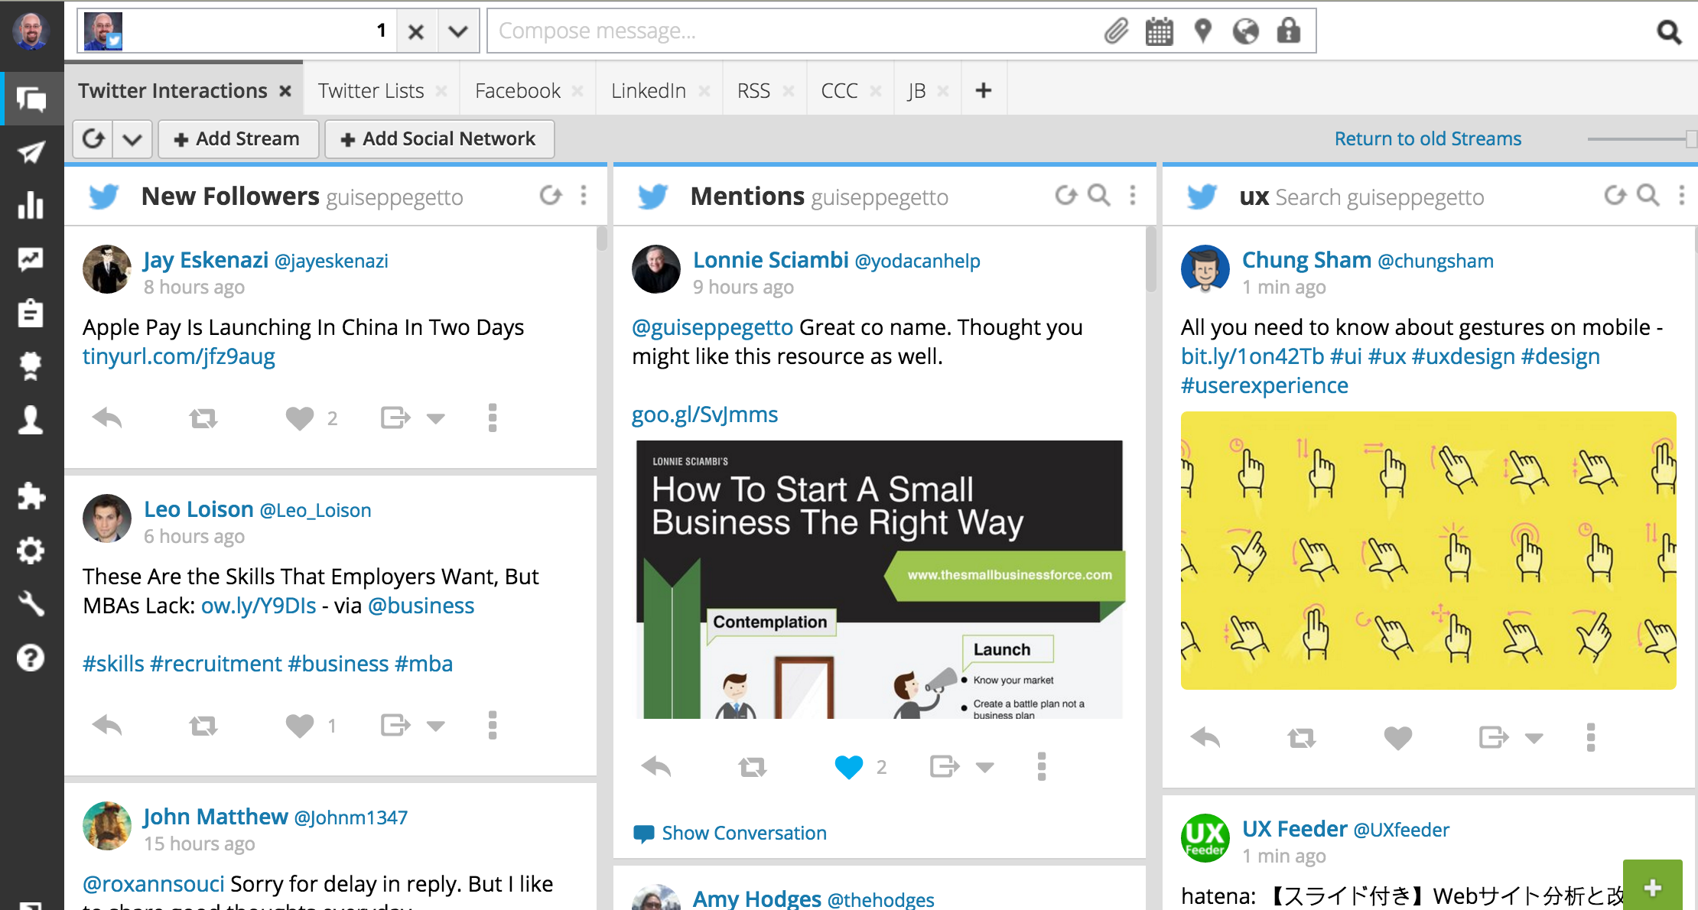Image resolution: width=1698 pixels, height=910 pixels.
Task: Adjust the stream column width slider
Action: coord(1690,138)
